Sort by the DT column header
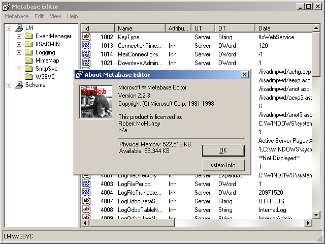Viewport: 325px width, 244px height. [235, 28]
